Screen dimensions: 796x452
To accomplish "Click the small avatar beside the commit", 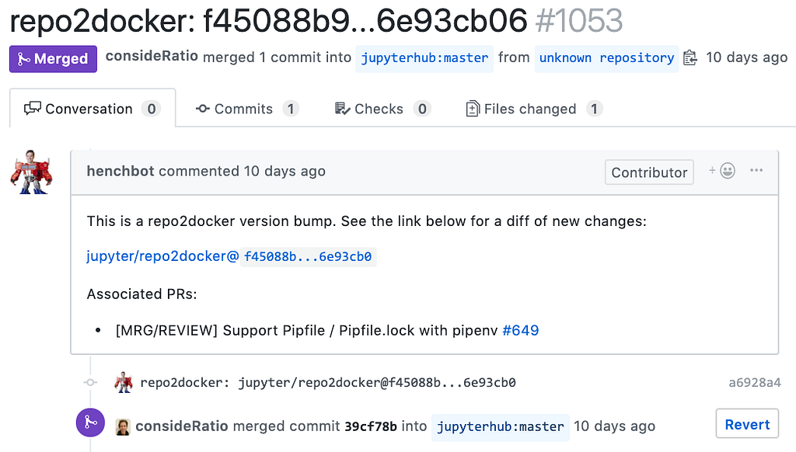I will click(124, 382).
